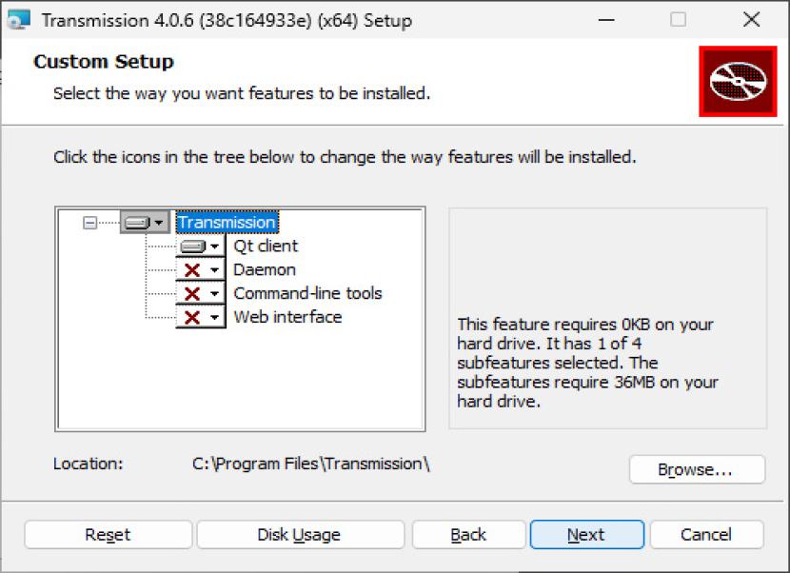Select the Web interface feature label
This screenshot has width=790, height=573.
pyautogui.click(x=287, y=318)
